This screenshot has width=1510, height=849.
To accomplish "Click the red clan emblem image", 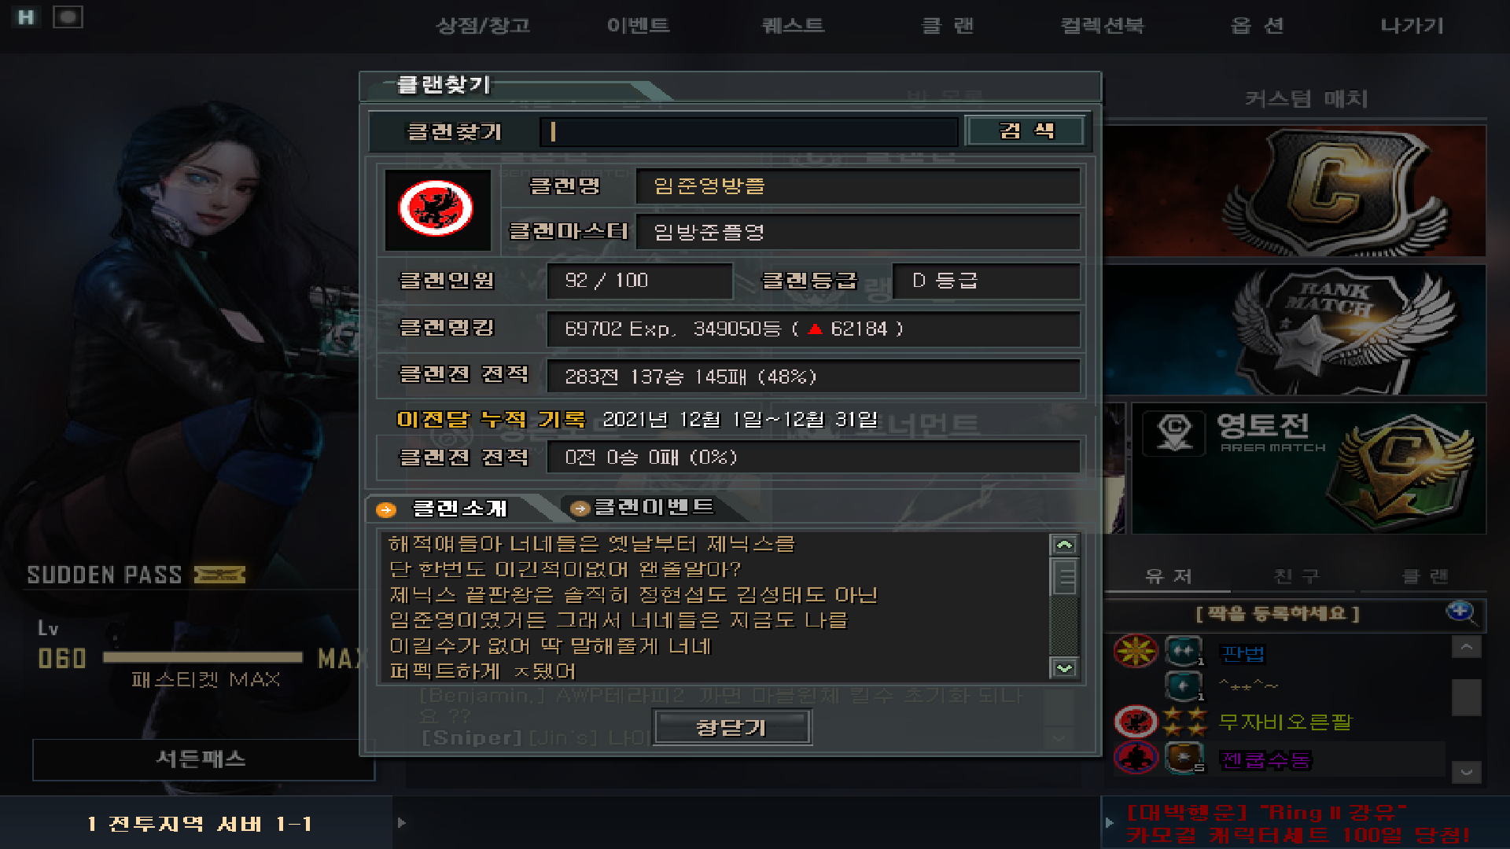I will [x=436, y=208].
